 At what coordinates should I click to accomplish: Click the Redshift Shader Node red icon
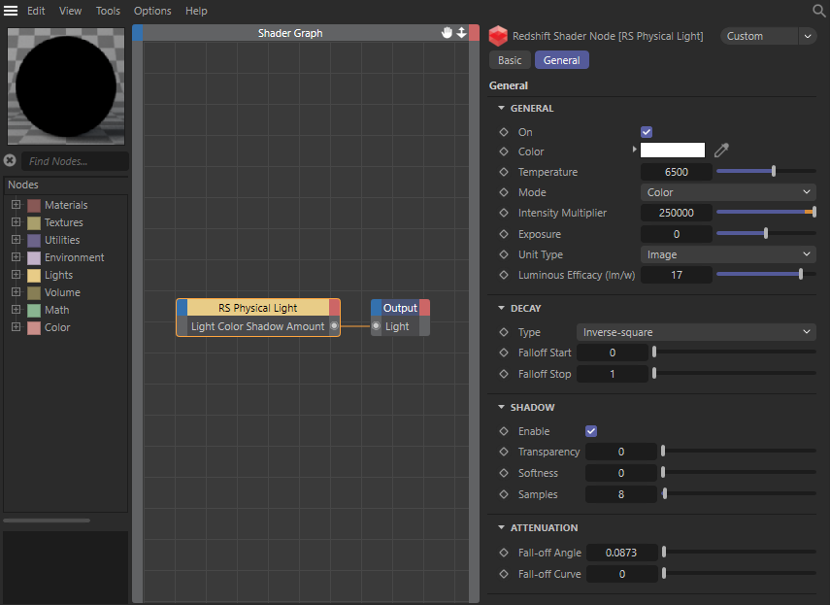pos(498,36)
